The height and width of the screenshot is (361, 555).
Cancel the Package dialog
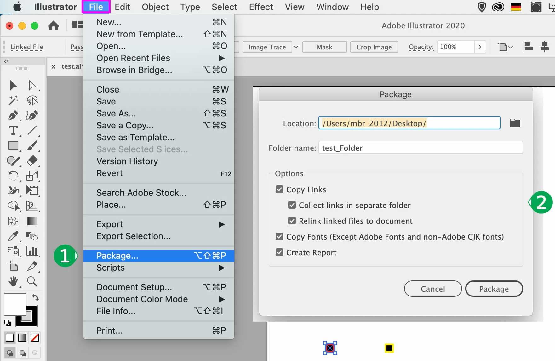click(433, 289)
